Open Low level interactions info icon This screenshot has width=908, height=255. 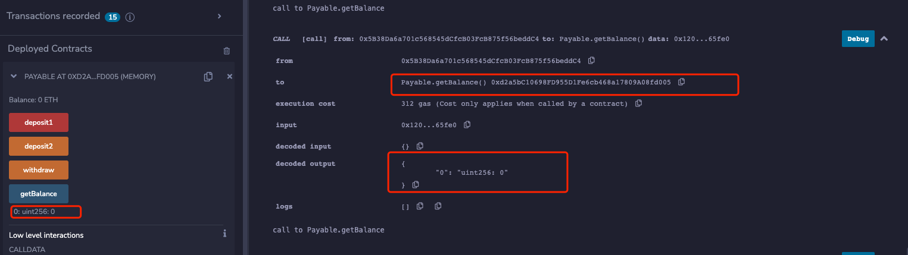(224, 234)
